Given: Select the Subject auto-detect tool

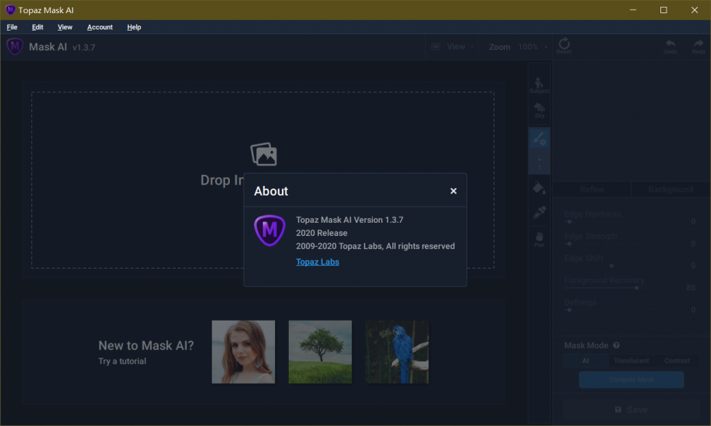Looking at the screenshot, I should (x=539, y=85).
